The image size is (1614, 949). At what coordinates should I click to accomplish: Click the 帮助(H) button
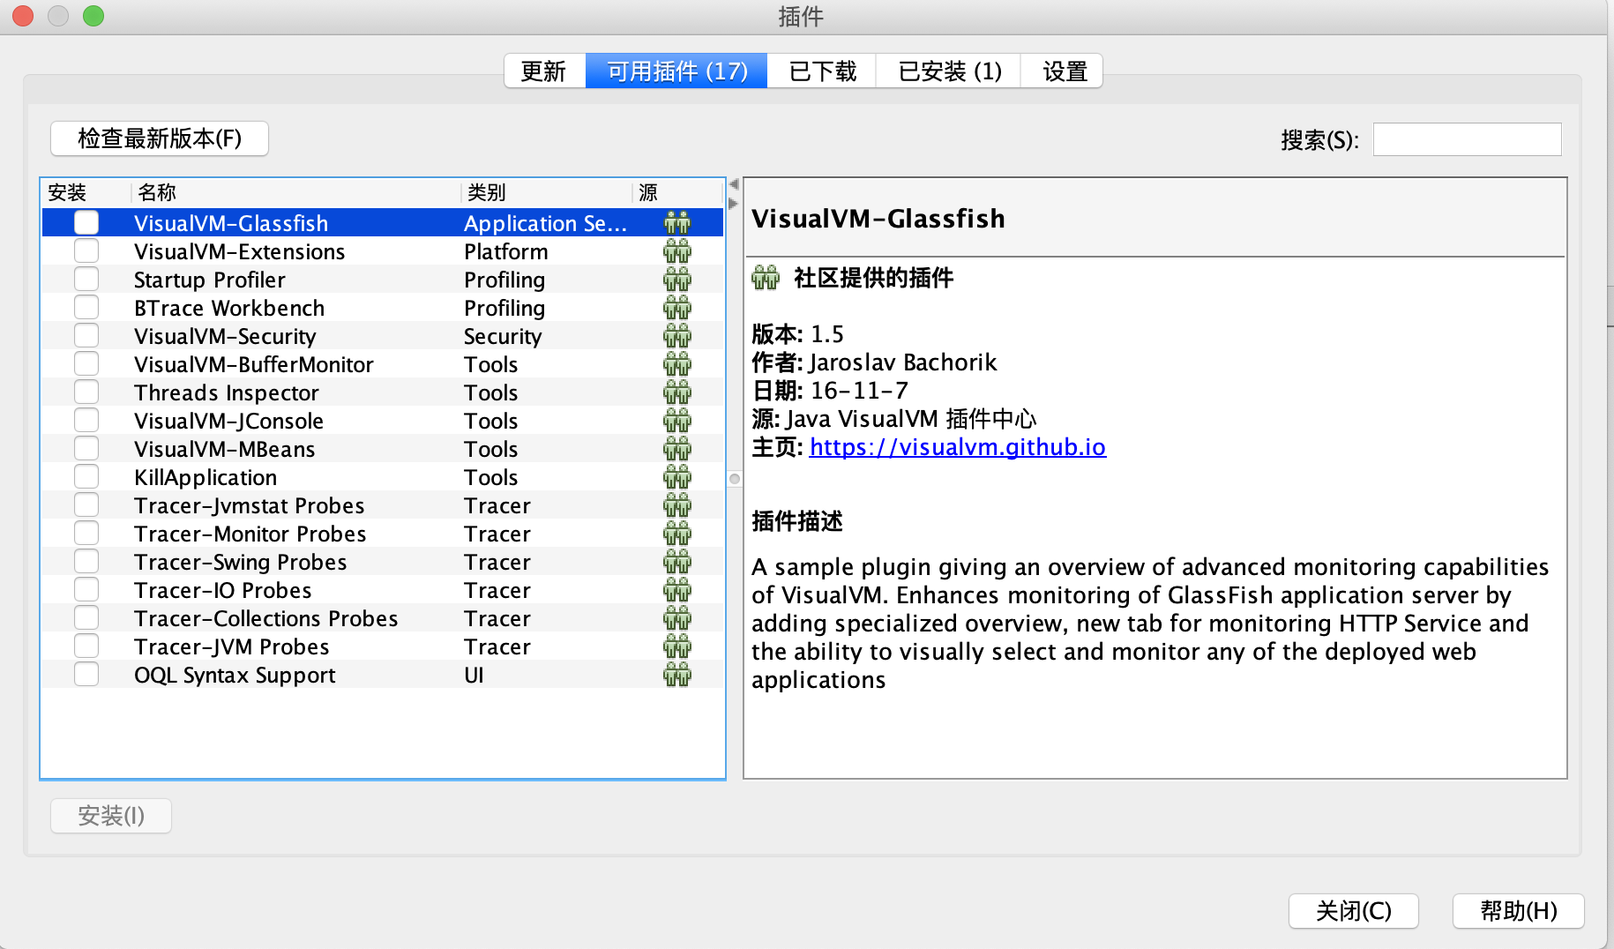pos(1519,911)
